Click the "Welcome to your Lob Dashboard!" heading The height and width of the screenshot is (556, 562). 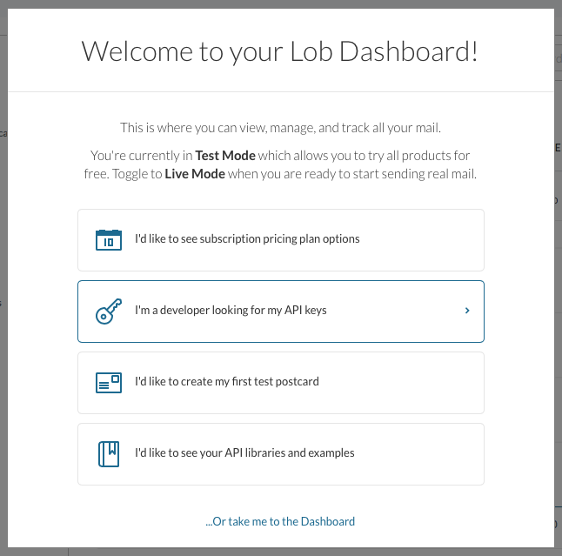coord(279,52)
